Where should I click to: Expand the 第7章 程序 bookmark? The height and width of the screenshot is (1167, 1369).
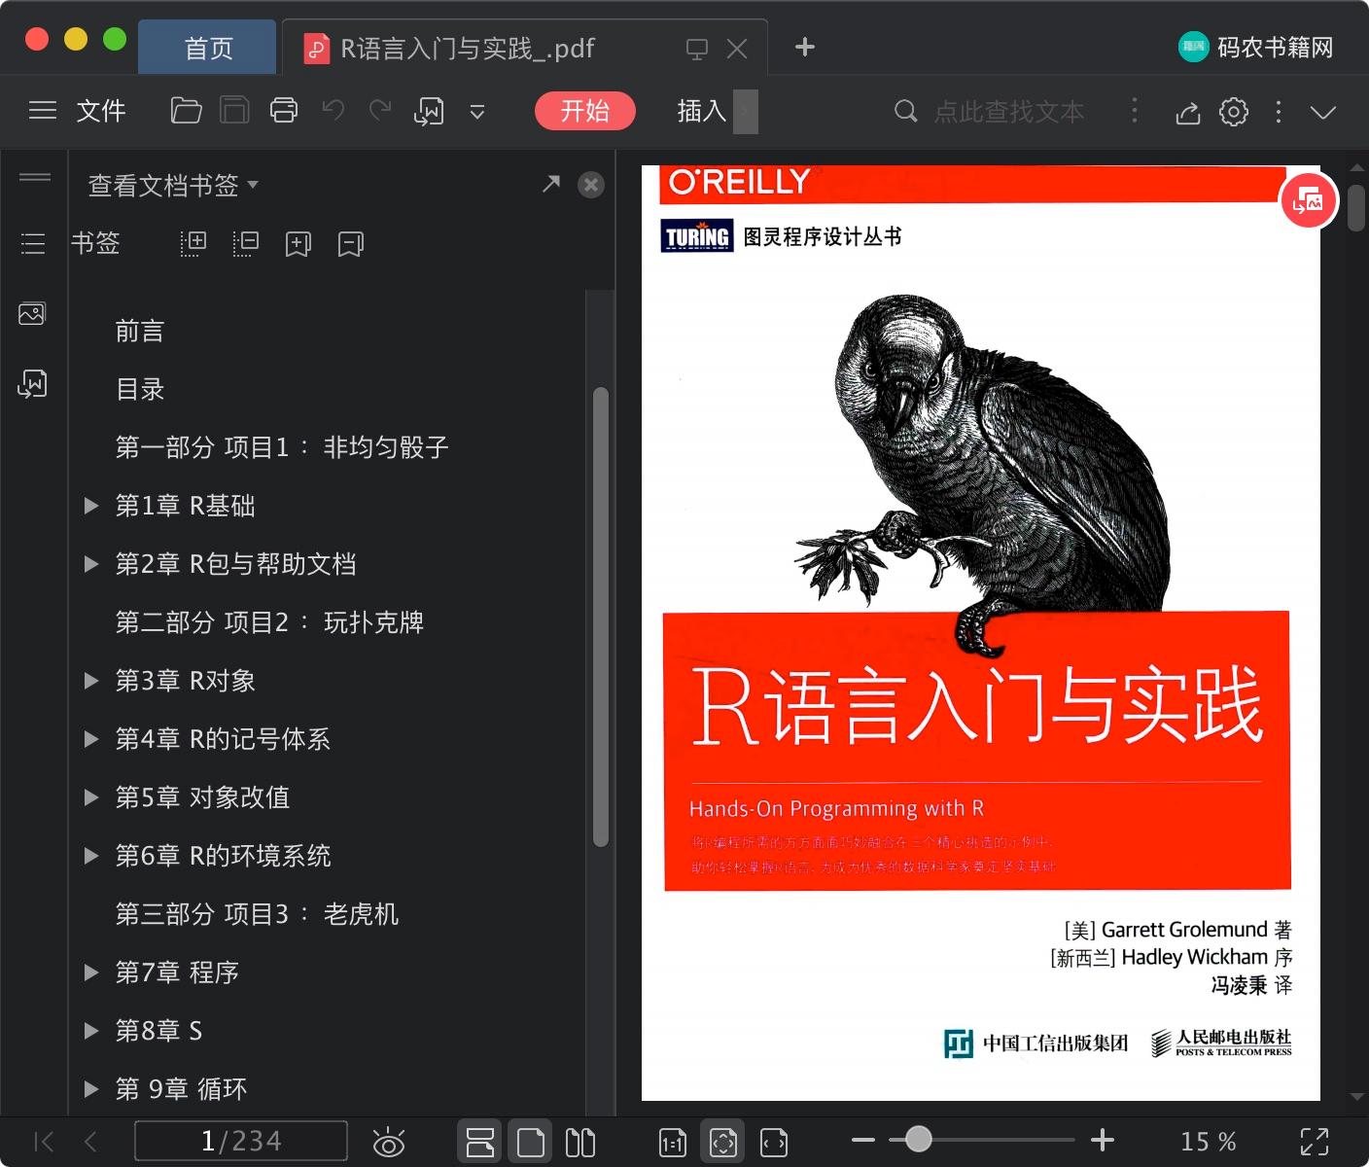[91, 972]
